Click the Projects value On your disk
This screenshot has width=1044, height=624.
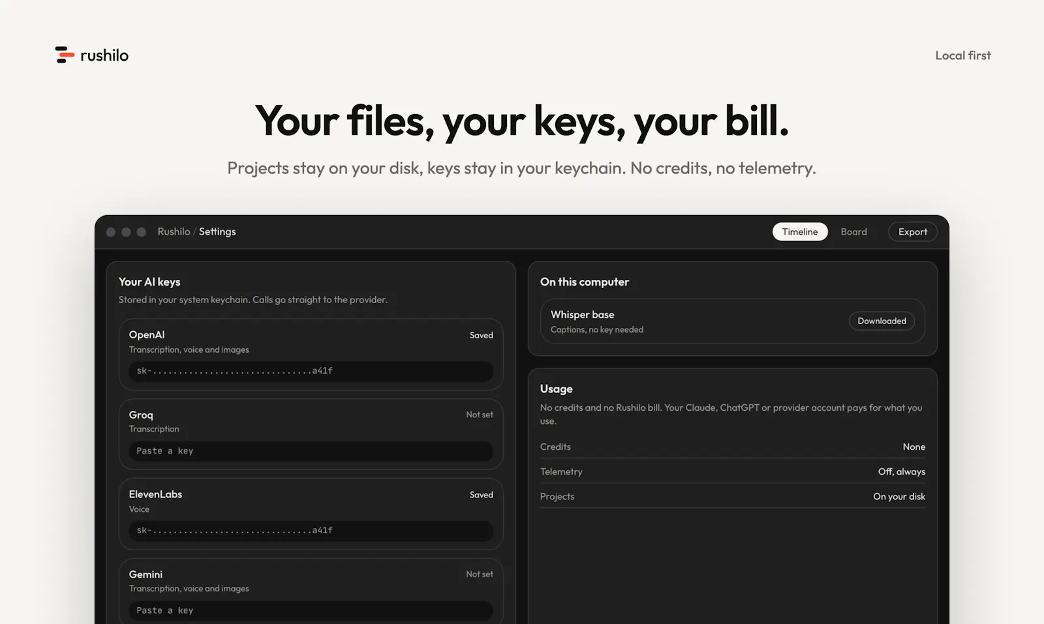[899, 496]
